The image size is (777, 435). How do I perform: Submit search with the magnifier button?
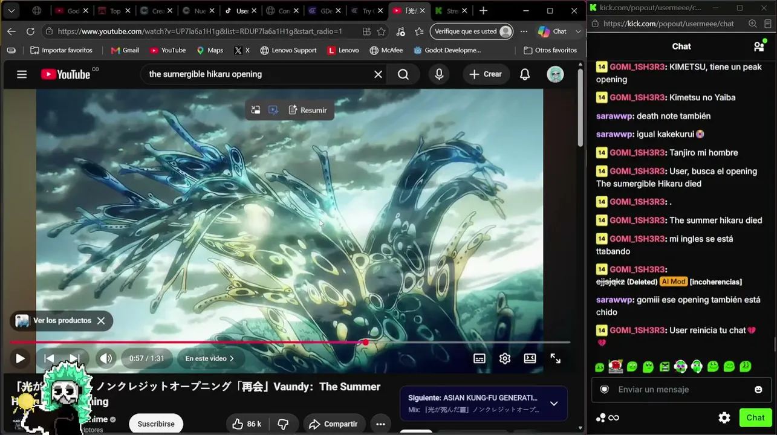pos(403,74)
